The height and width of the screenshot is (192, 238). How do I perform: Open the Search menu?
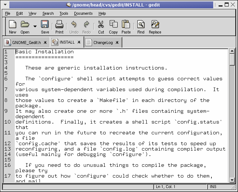[48, 13]
